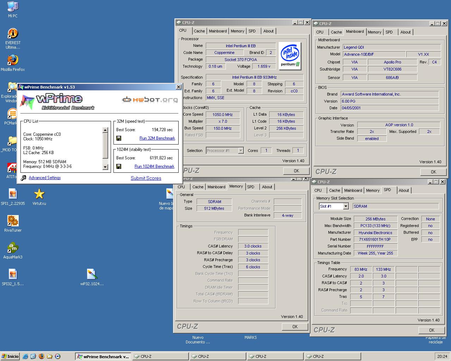Click wPrime Benchmark taskbar button

click(x=103, y=356)
